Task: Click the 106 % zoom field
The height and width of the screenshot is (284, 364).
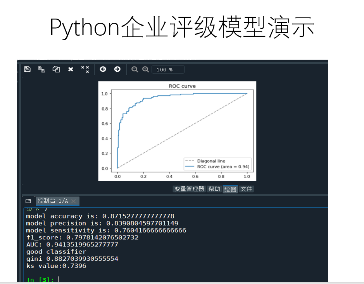Action: pyautogui.click(x=168, y=70)
